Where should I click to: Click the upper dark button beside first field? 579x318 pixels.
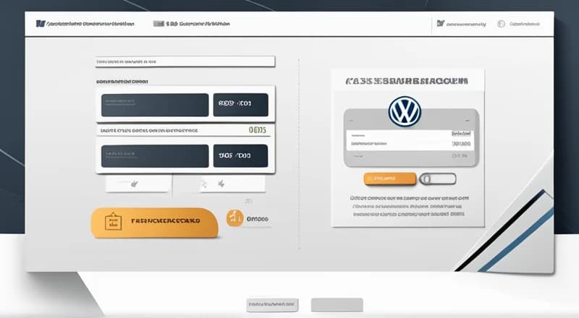[x=240, y=104]
